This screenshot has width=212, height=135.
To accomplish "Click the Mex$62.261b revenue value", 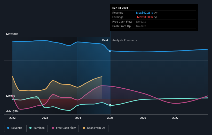I will click(145, 13).
